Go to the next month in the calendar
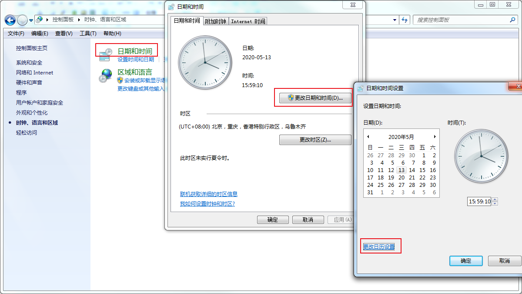 pos(435,137)
